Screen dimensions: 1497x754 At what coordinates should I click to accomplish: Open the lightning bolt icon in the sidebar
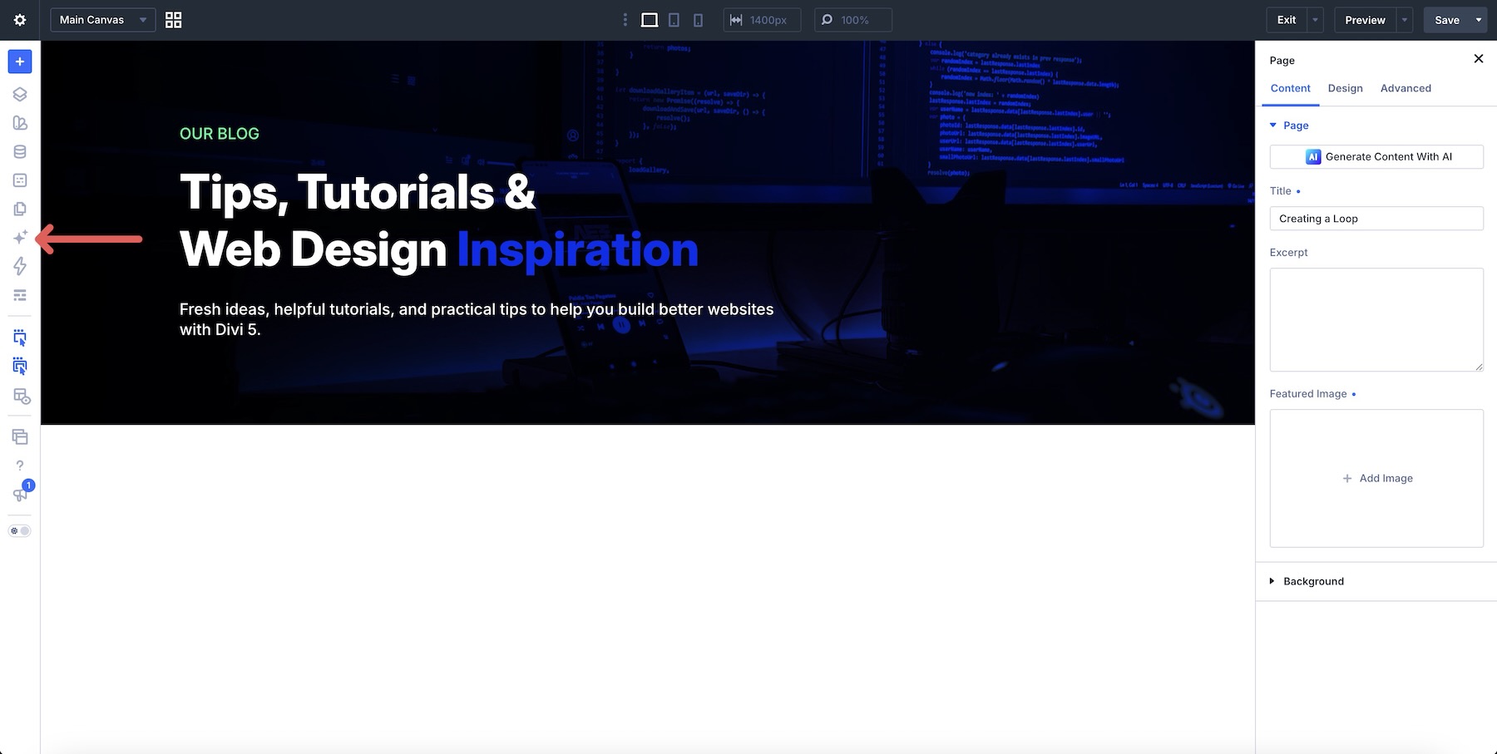tap(20, 266)
